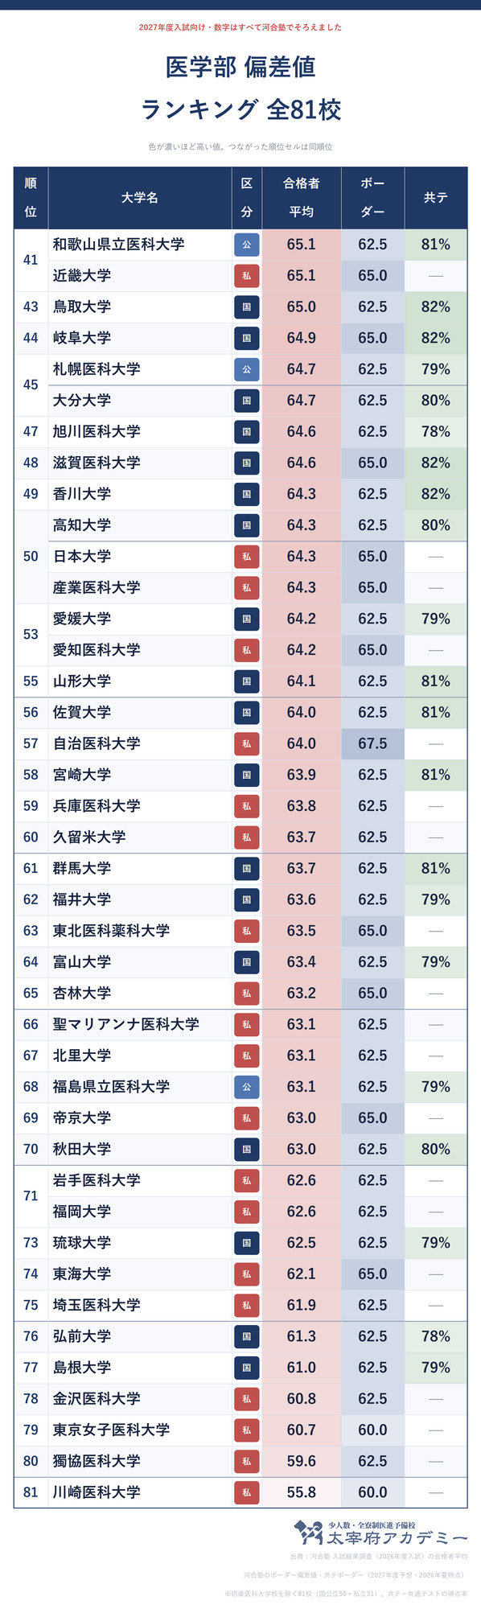481x1609 pixels.
Task: Click the 67.5 border cell for 自治医科大学
Action: [x=372, y=744]
